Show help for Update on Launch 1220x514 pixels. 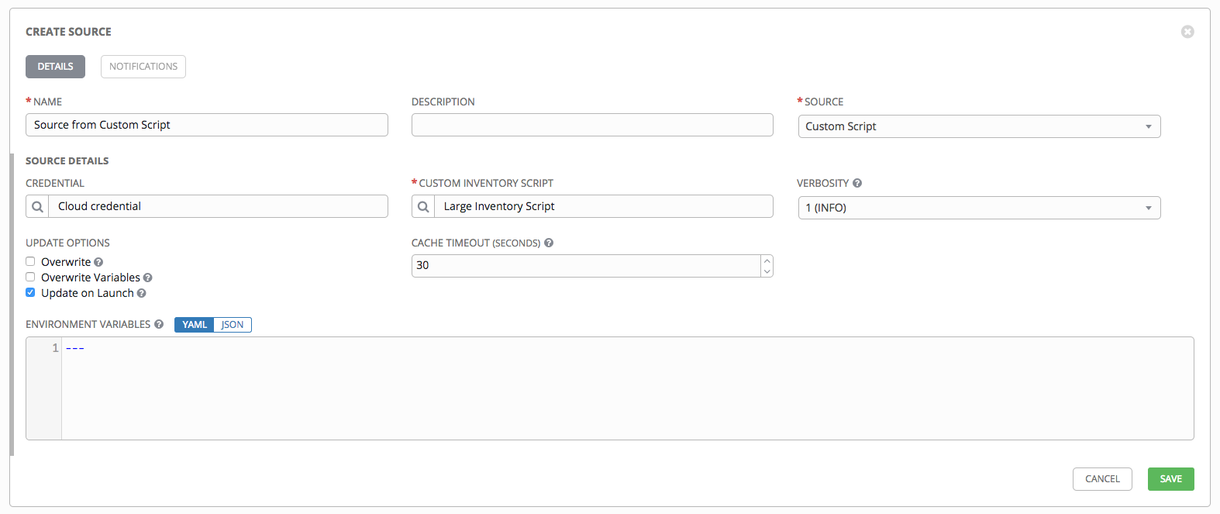[x=141, y=293]
